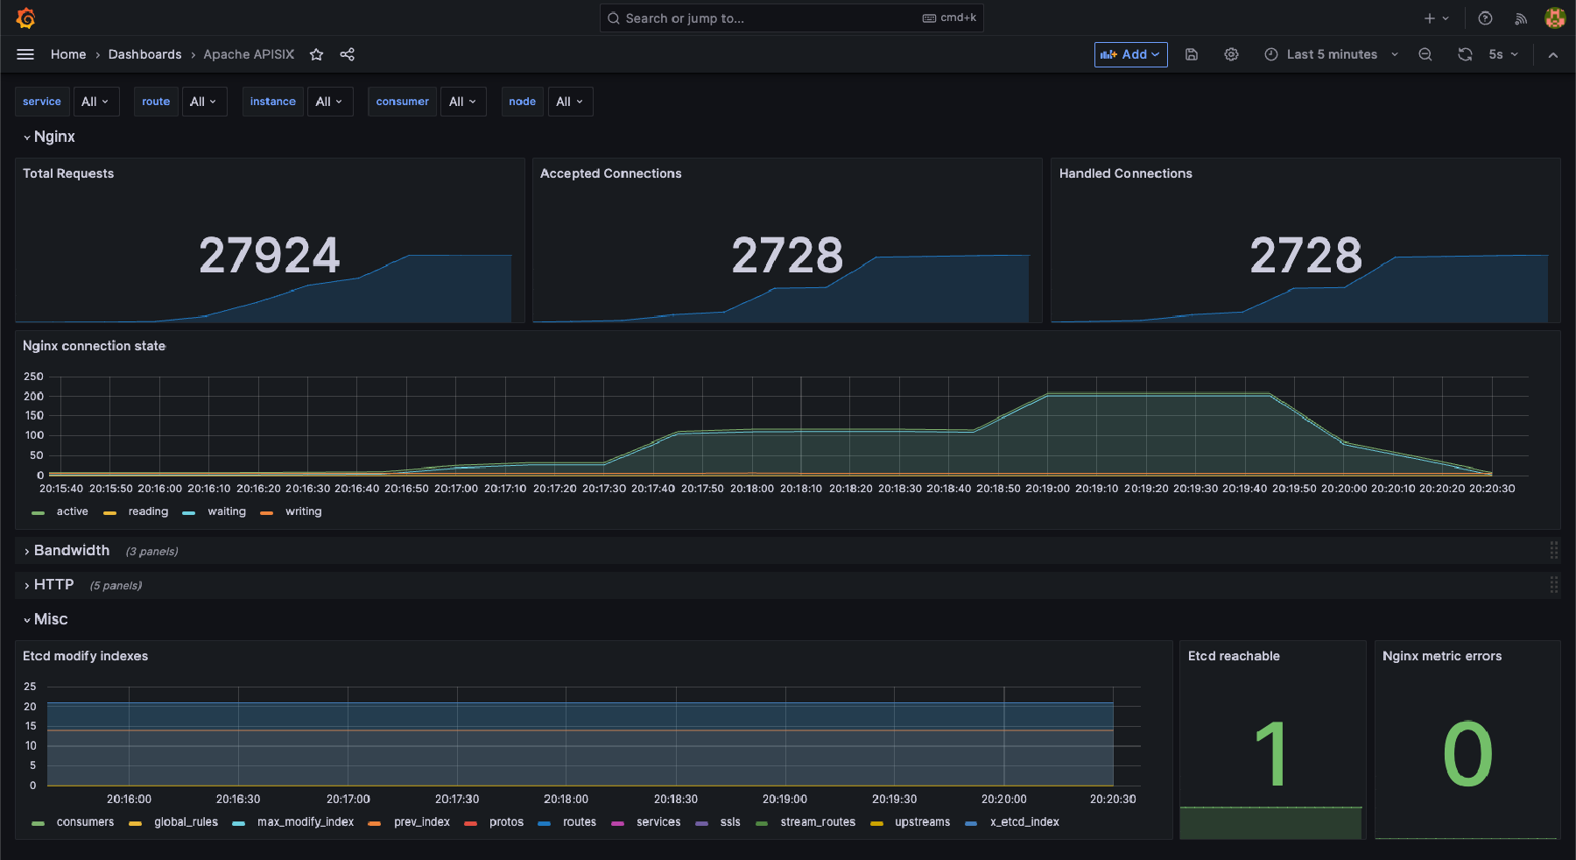Screen dimensions: 1576x860
Task: Click the HTTP row drag handle
Action: coord(1554,584)
